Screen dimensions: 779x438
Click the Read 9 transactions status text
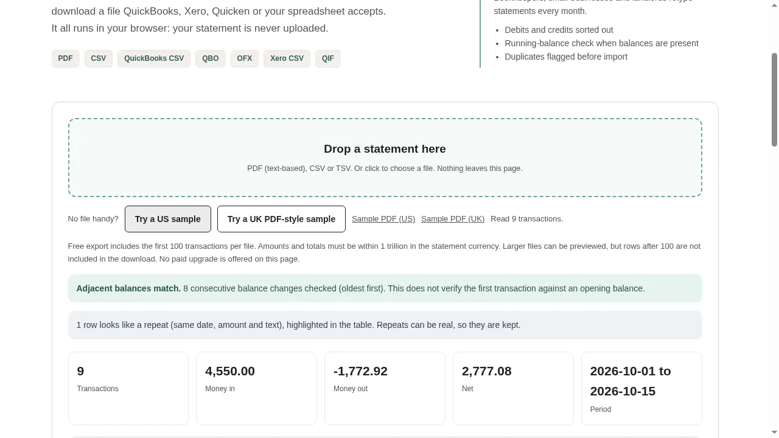(x=527, y=219)
